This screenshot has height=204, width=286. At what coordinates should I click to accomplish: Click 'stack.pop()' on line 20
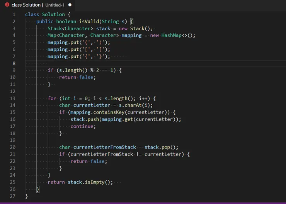(x=160, y=147)
